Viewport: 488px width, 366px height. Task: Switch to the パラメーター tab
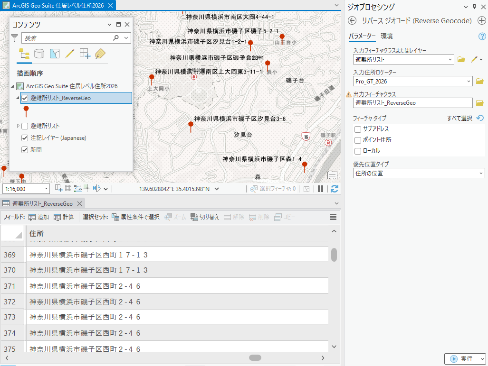point(362,36)
